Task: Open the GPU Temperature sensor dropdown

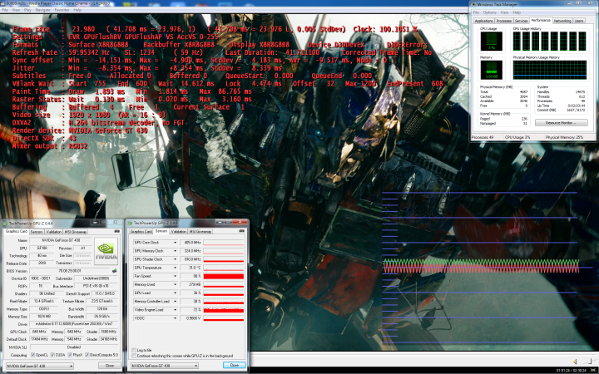Action: pos(175,268)
